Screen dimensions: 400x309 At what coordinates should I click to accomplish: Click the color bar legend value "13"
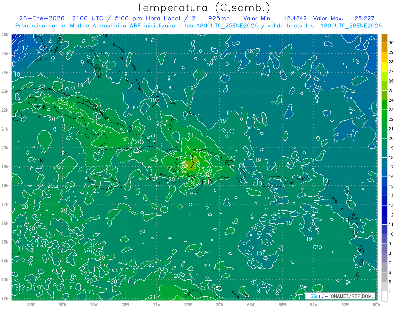click(391, 205)
